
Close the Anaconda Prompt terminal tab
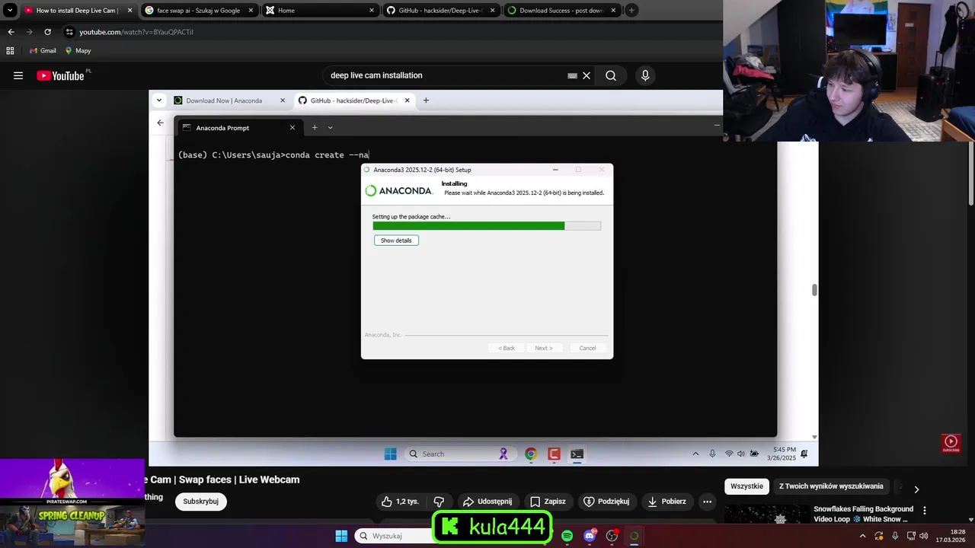coord(292,128)
